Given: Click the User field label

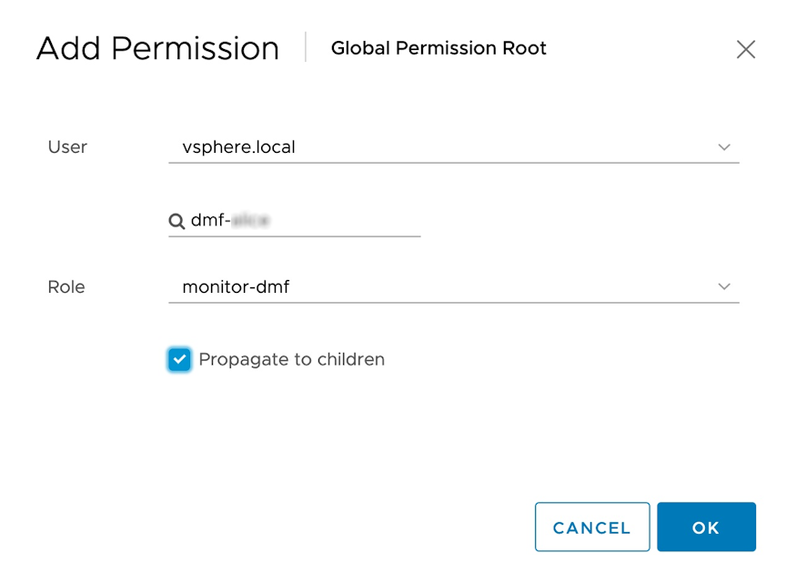Looking at the screenshot, I should (67, 147).
